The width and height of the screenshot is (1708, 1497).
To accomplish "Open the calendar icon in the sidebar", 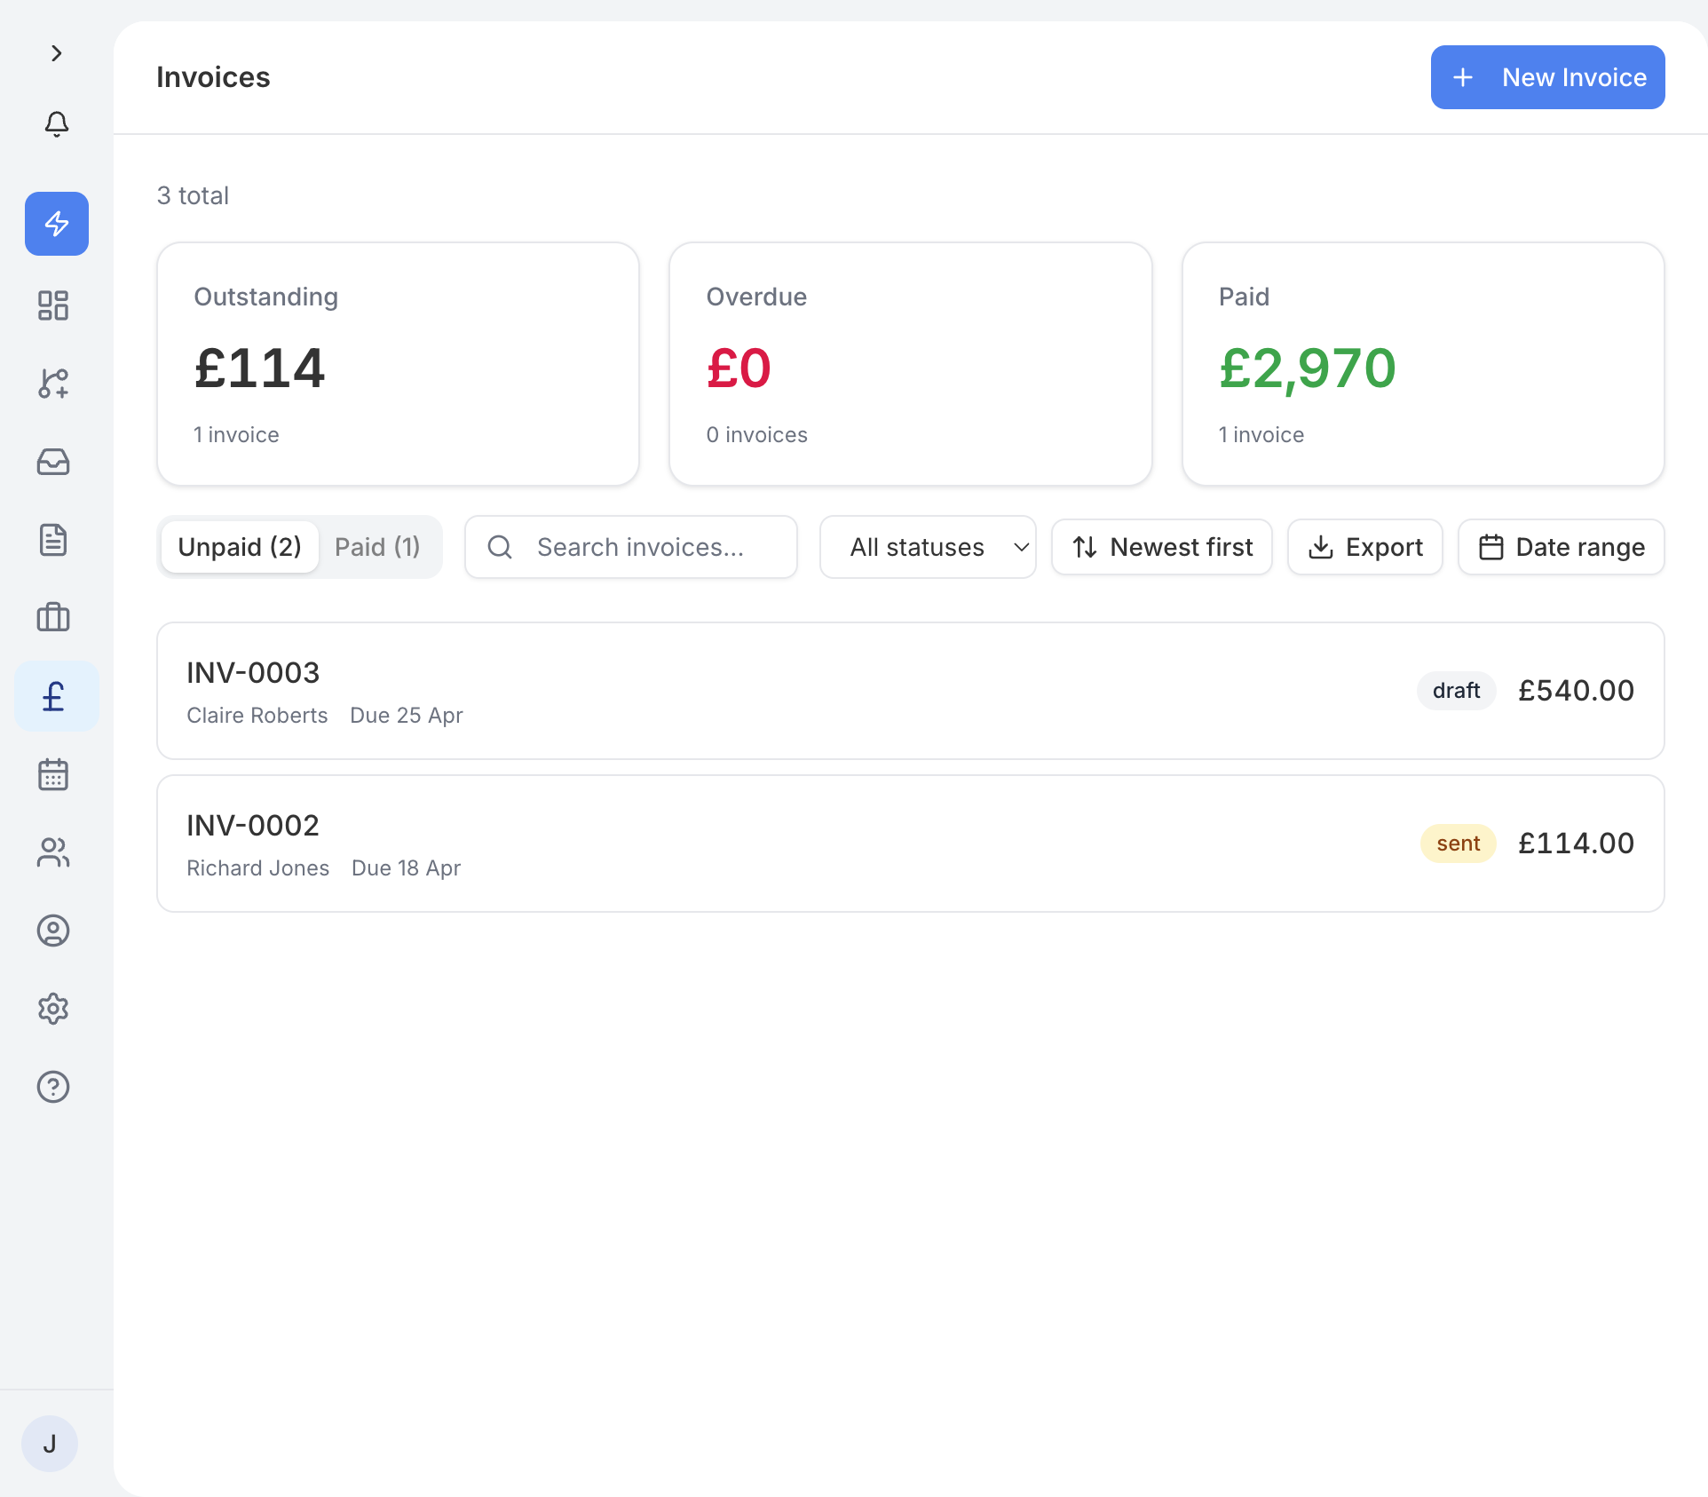I will (52, 774).
